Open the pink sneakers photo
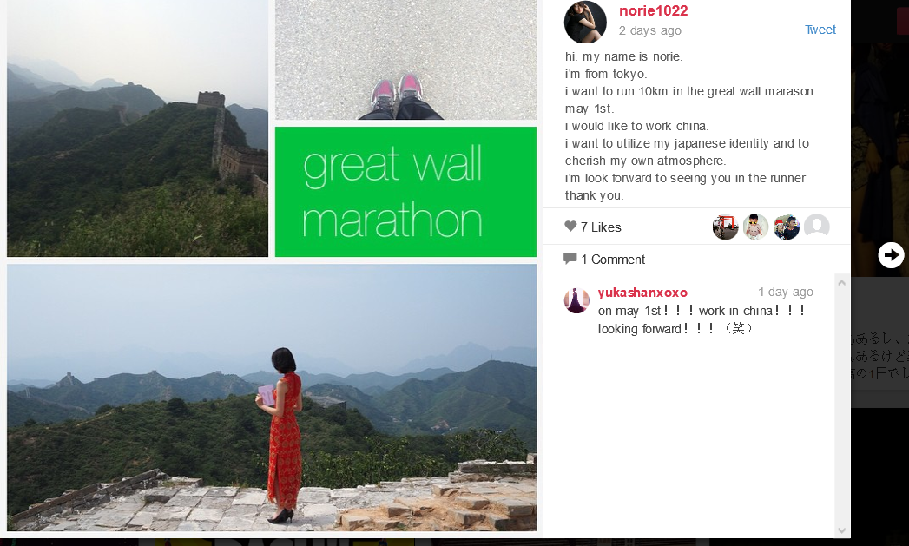 pyautogui.click(x=405, y=60)
